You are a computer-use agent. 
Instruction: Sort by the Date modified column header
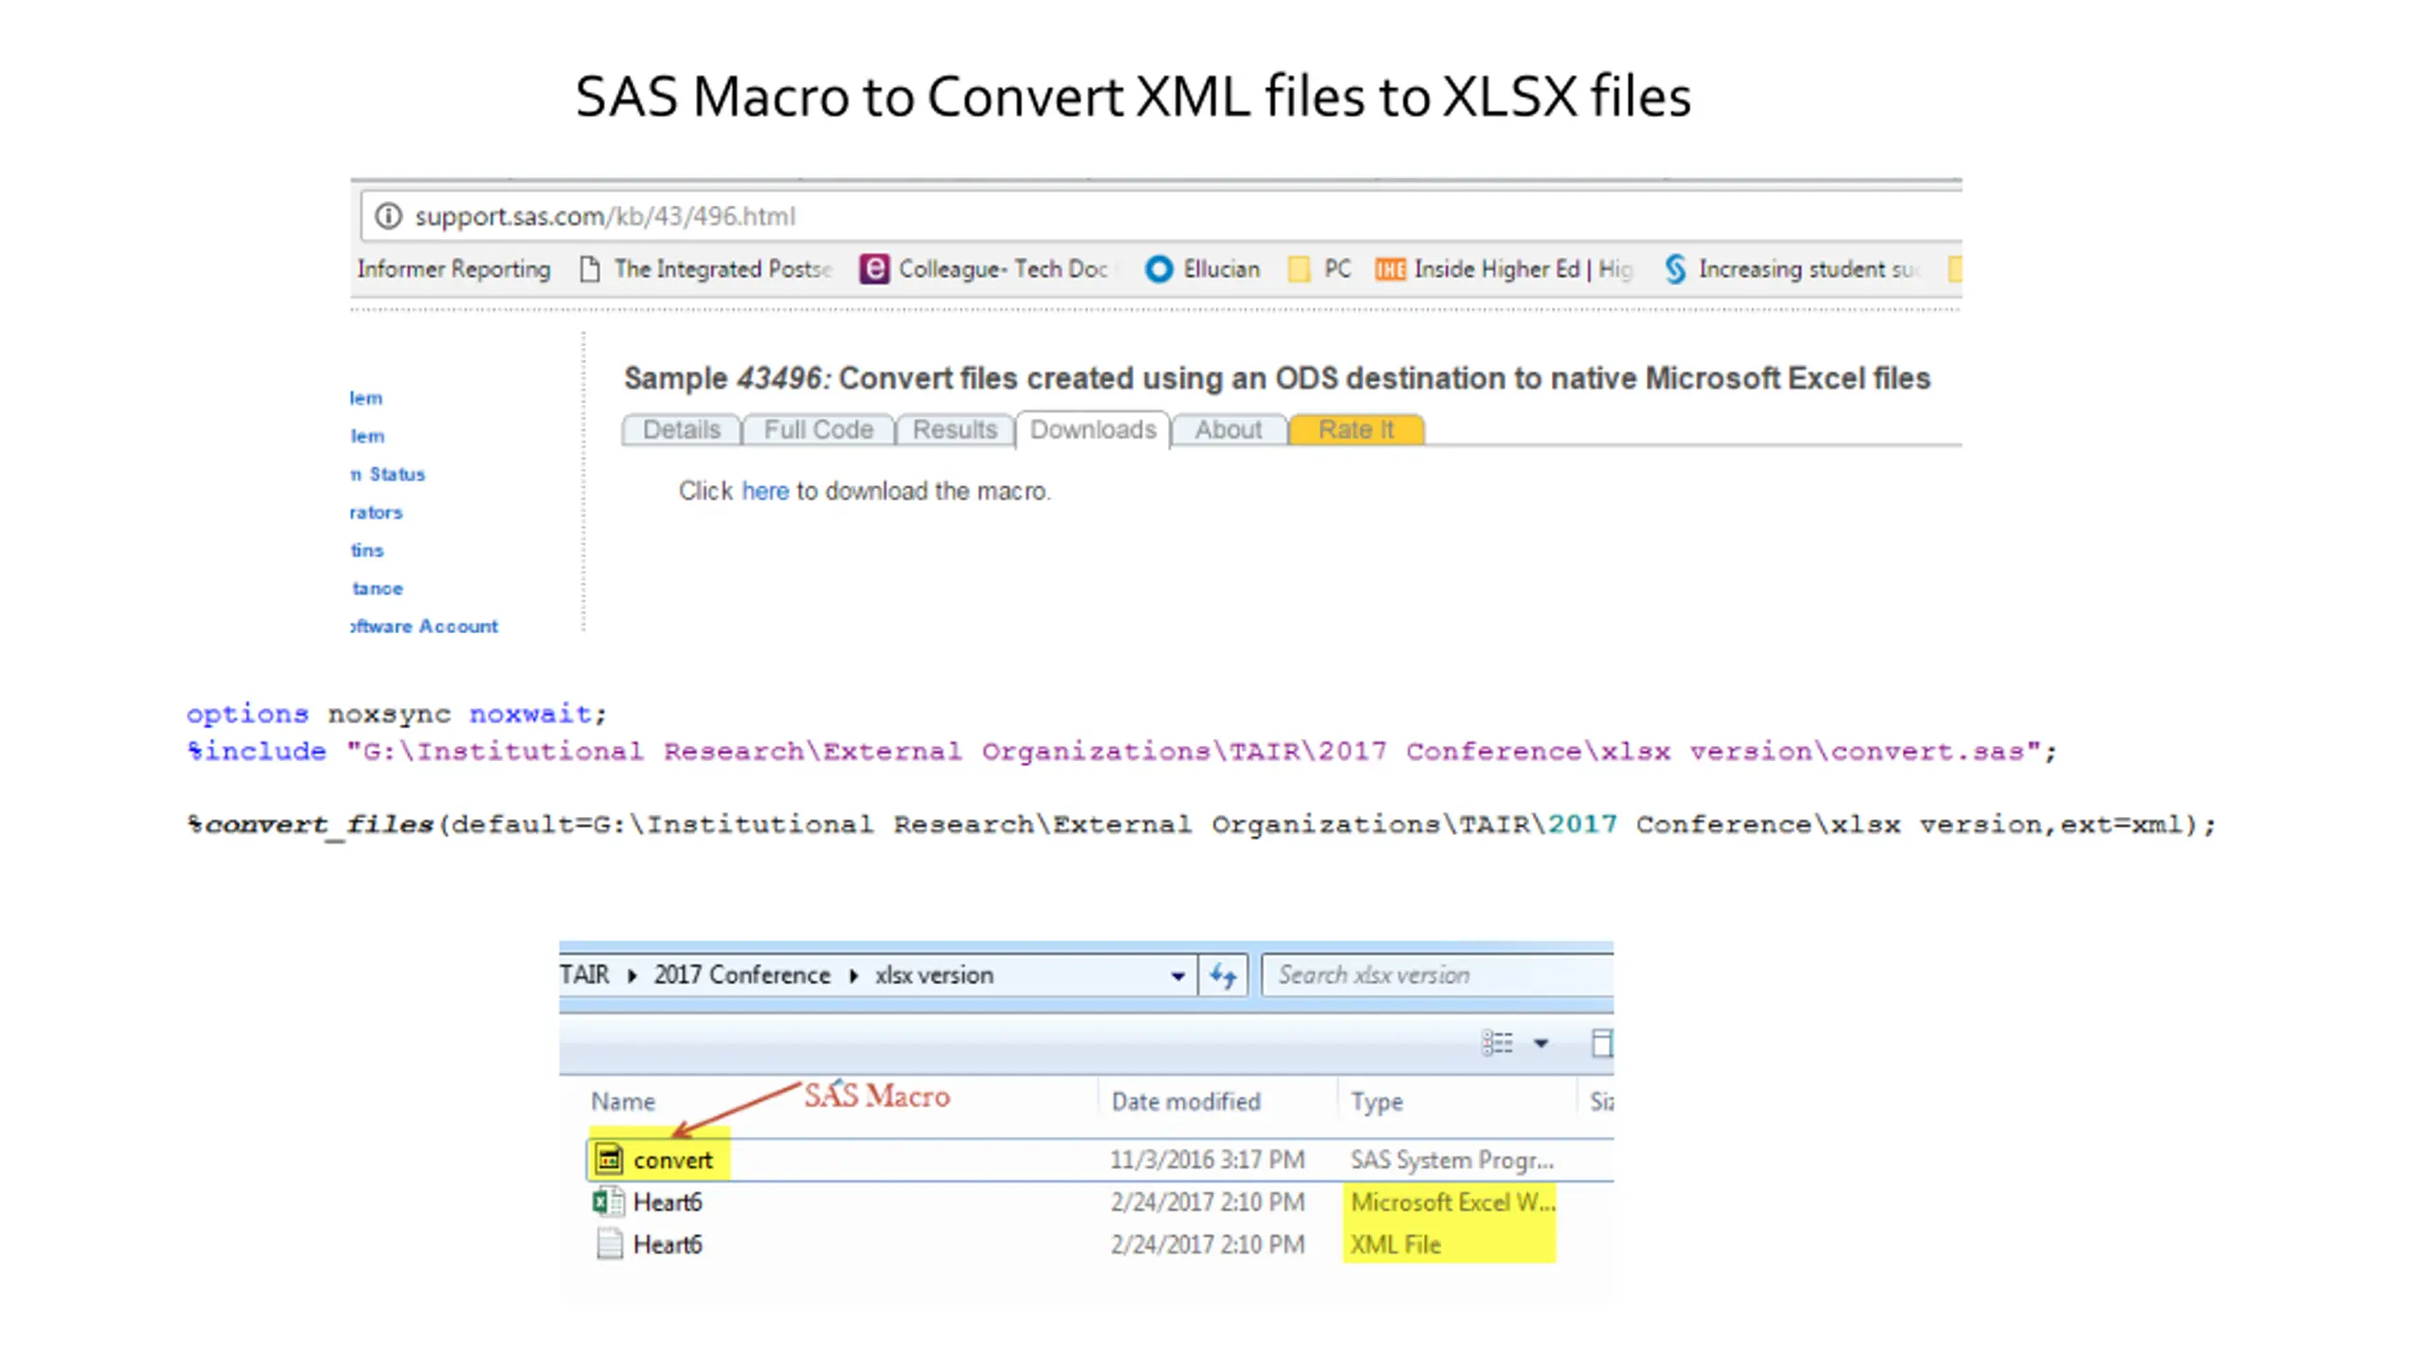click(x=1186, y=1101)
